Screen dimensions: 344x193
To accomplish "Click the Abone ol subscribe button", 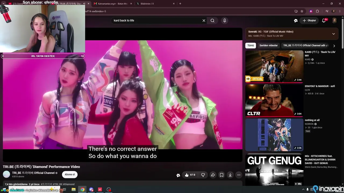I will click(70, 175).
